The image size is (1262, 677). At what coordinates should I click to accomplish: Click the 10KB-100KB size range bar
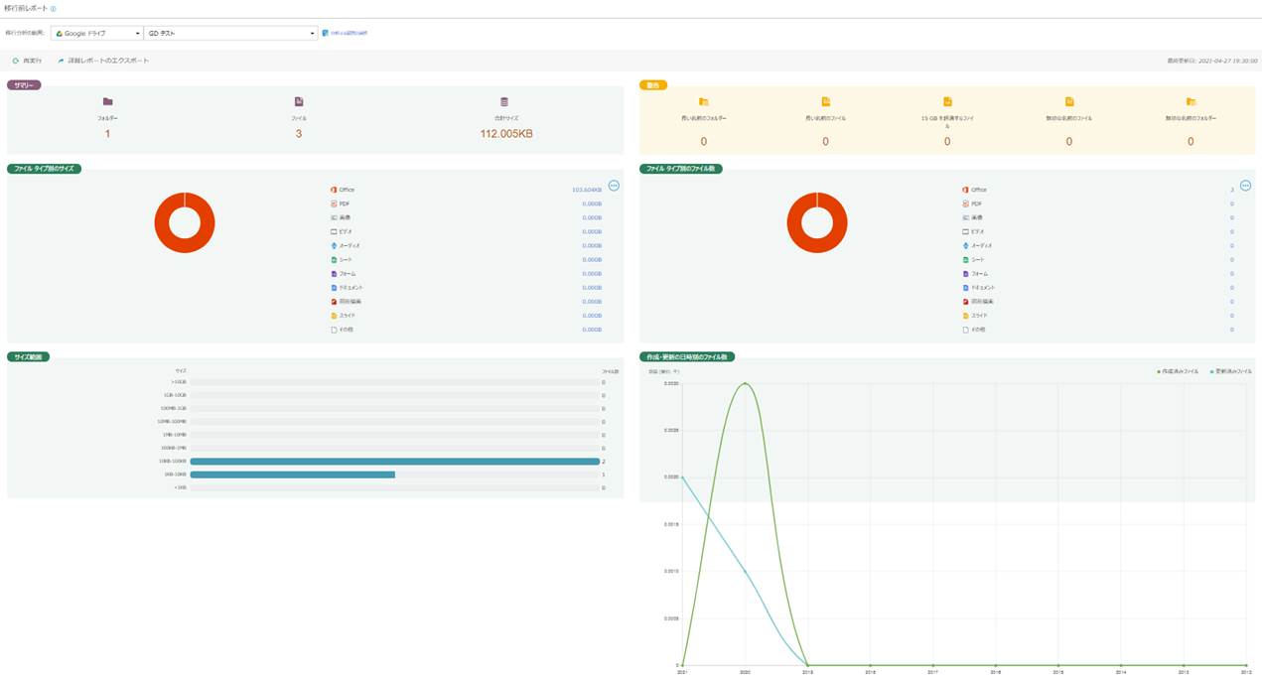(395, 461)
